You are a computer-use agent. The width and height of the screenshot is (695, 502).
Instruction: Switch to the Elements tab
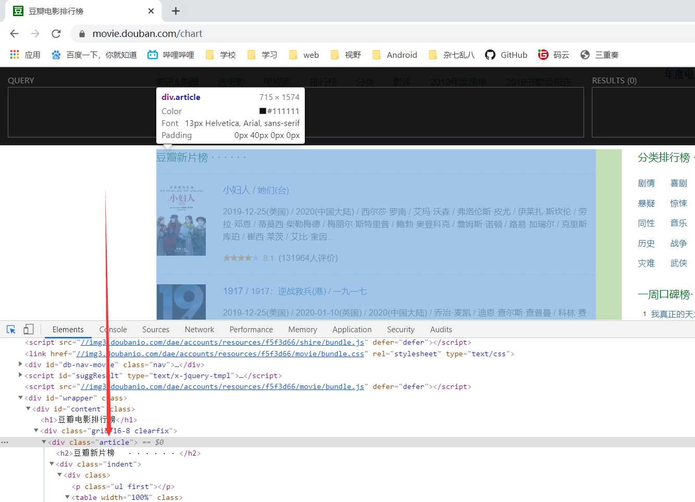pos(68,329)
